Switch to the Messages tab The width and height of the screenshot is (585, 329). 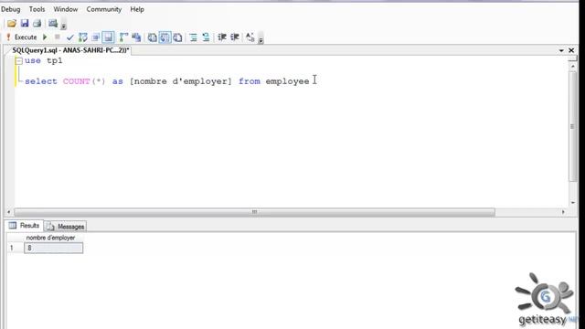pos(66,227)
